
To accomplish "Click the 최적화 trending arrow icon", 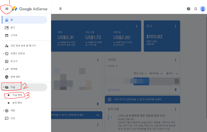I will [7, 69].
